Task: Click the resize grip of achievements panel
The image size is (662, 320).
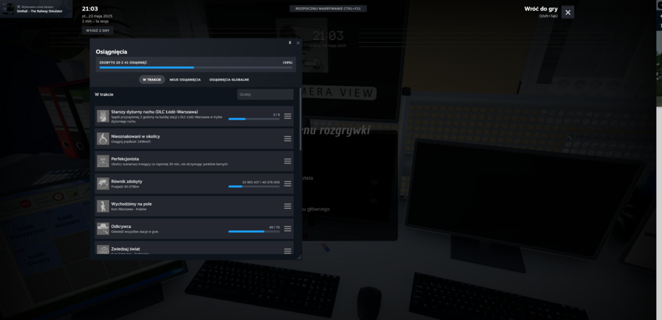Action: coord(299,257)
